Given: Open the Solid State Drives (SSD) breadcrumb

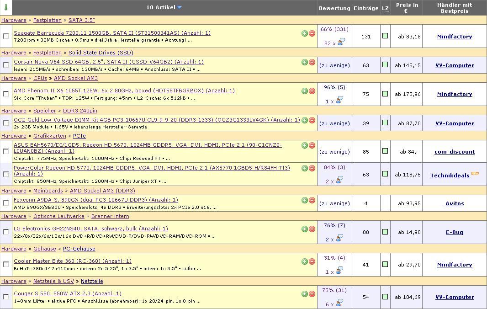Looking at the screenshot, I should (x=101, y=53).
